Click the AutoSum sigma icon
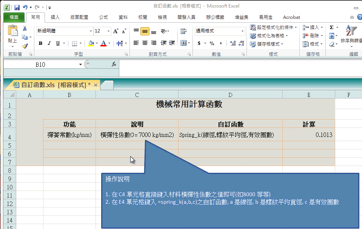 click(x=331, y=28)
